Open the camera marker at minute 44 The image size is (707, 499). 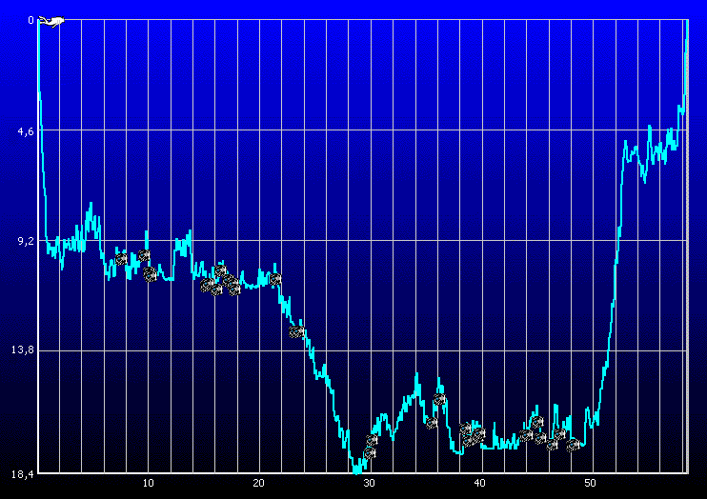[x=526, y=435]
